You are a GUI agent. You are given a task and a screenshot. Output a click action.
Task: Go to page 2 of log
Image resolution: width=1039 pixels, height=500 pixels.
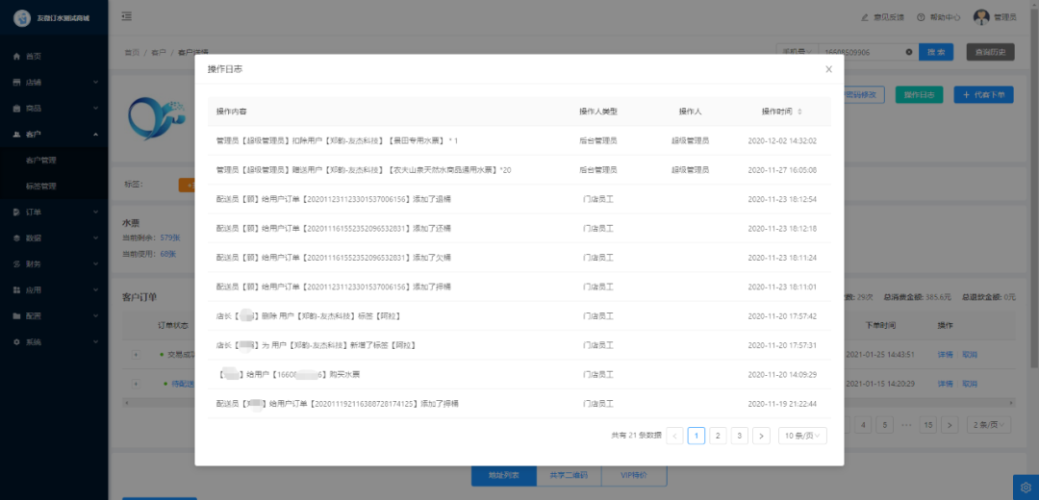click(718, 436)
